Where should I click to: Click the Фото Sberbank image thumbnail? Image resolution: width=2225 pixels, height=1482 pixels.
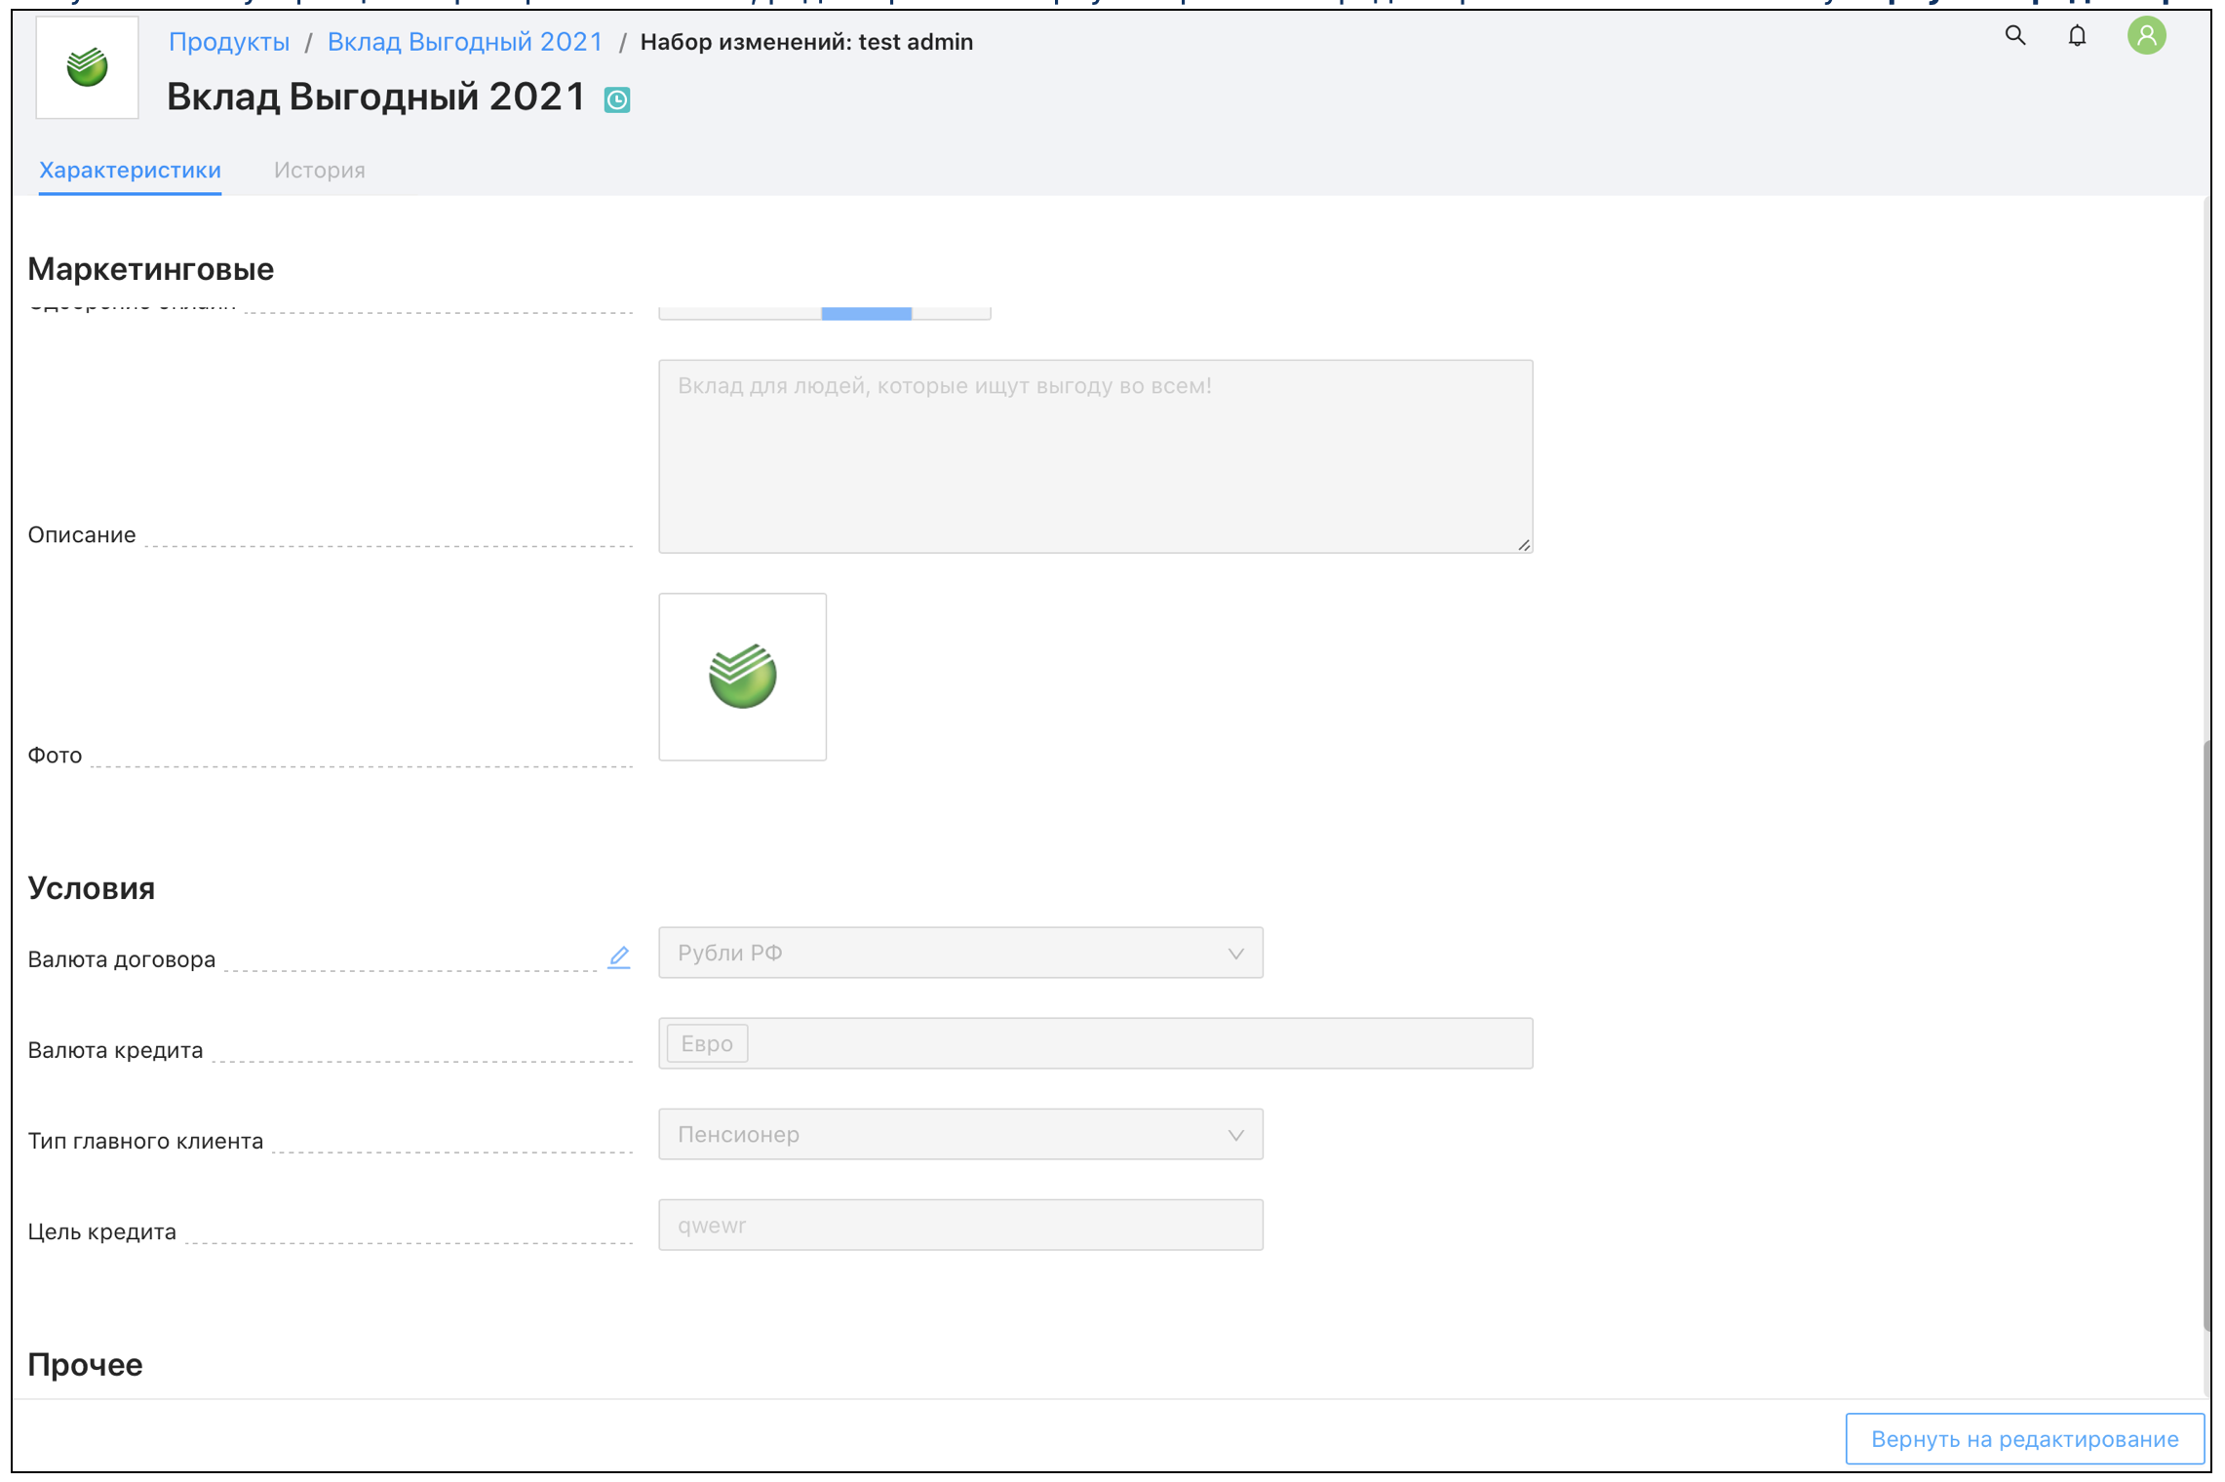click(x=742, y=676)
